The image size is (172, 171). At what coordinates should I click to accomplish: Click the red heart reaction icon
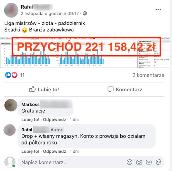tap(14, 75)
